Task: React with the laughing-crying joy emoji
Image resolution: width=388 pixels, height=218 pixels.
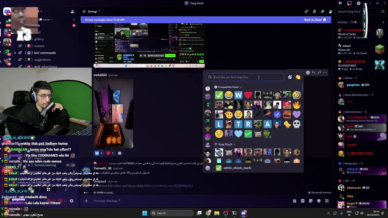Action: [229, 95]
